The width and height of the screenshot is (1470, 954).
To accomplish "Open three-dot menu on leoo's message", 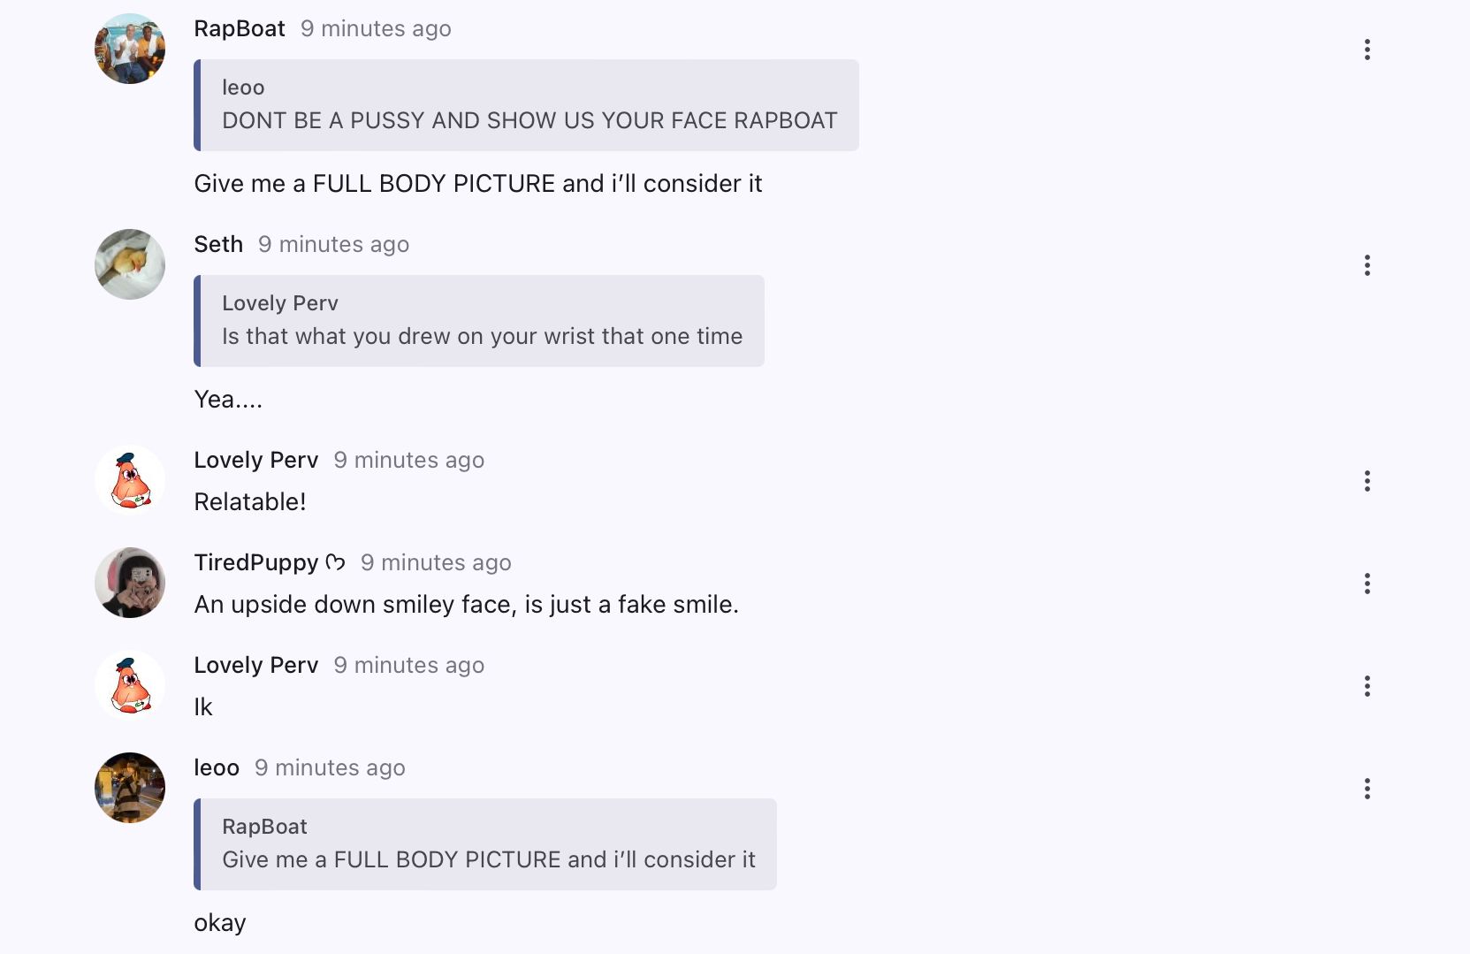I will [x=1367, y=789].
